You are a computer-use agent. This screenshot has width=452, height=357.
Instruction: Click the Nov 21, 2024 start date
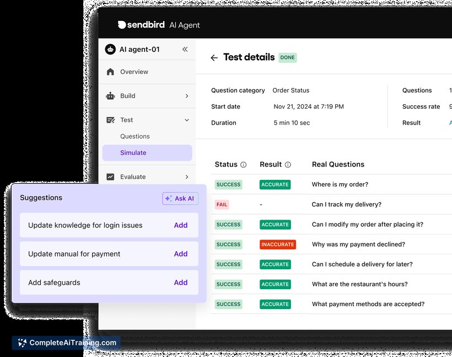tap(309, 106)
